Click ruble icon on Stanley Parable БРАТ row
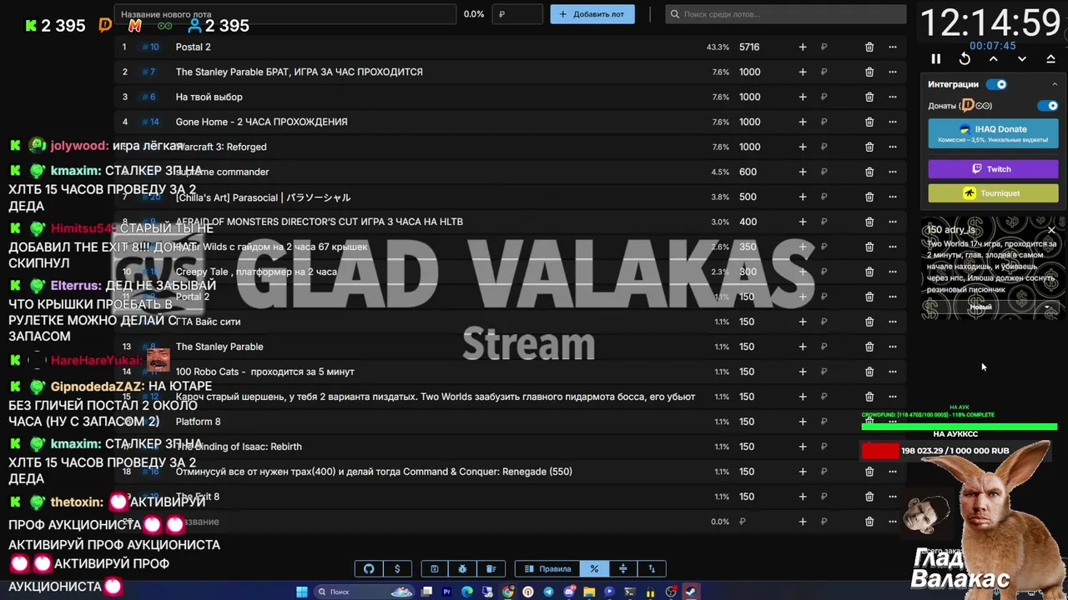This screenshot has height=600, width=1068. [x=824, y=72]
